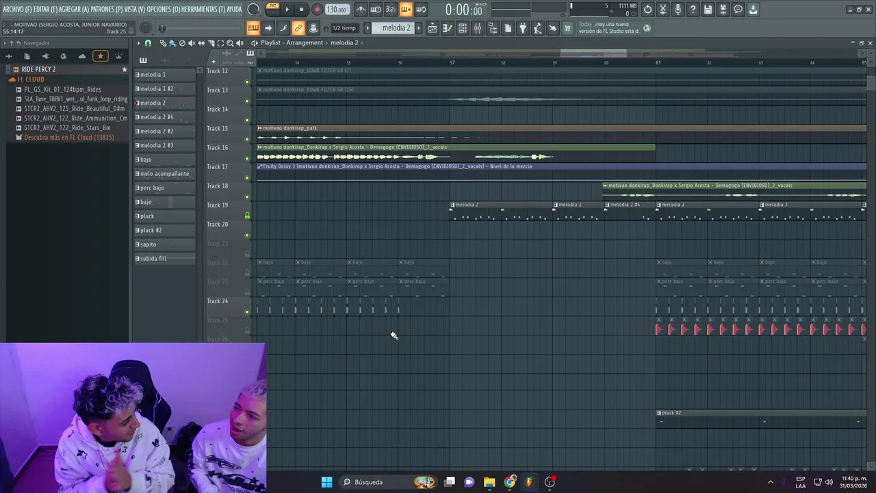Image resolution: width=876 pixels, height=493 pixels.
Task: Enable wait for input before recording
Action: [376, 9]
